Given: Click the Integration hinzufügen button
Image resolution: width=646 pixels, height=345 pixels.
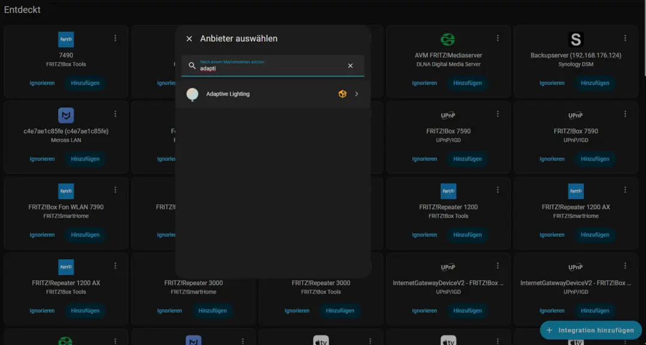Looking at the screenshot, I should (591, 330).
